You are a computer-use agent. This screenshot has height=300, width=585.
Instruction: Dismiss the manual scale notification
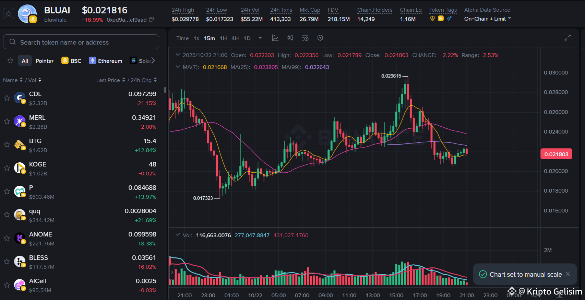tap(568, 274)
